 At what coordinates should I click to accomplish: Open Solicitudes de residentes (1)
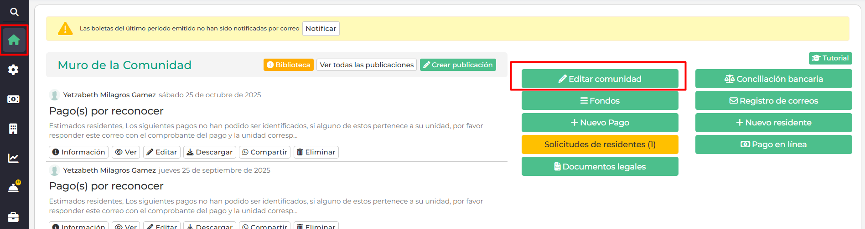600,144
